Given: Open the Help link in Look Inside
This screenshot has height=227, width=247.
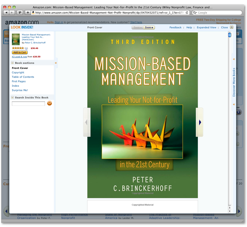Looking at the screenshot, I should coord(189,28).
